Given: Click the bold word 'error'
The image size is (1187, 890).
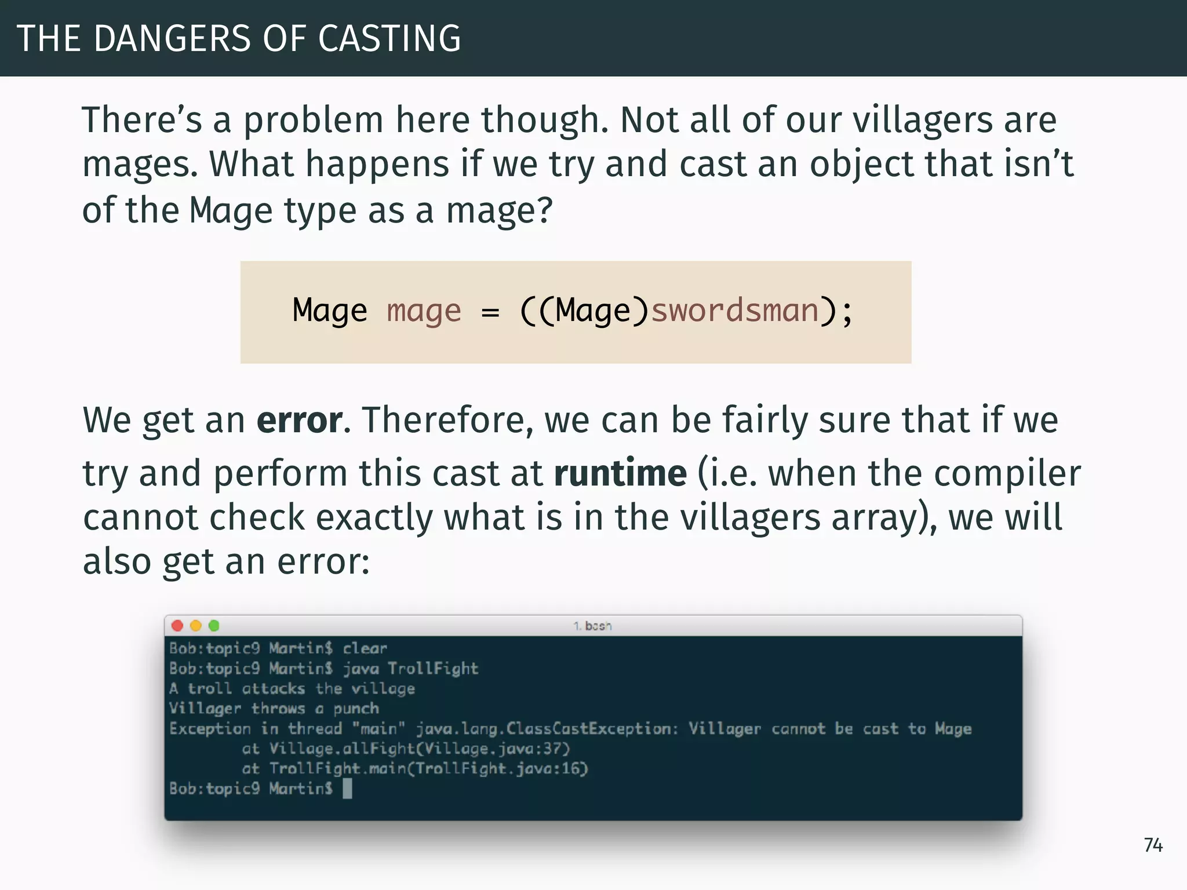Looking at the screenshot, I should point(300,420).
